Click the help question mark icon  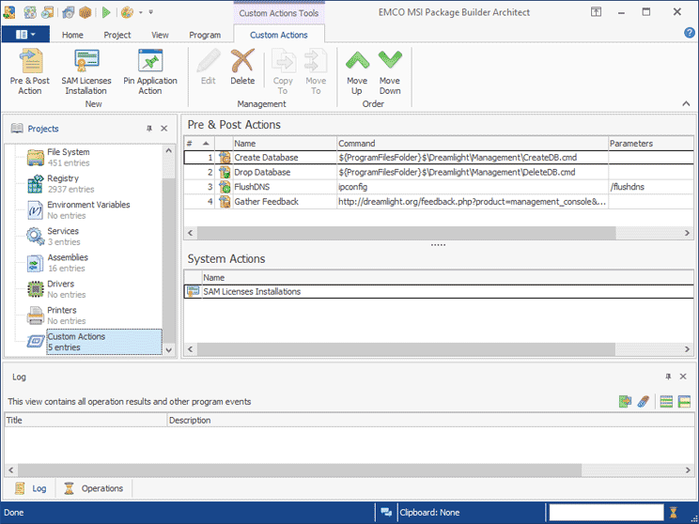tap(689, 34)
